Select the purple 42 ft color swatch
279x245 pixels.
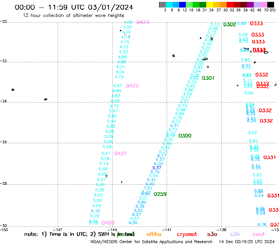[250, 5]
